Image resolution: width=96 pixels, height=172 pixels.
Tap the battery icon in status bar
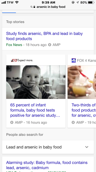coord(91,2)
